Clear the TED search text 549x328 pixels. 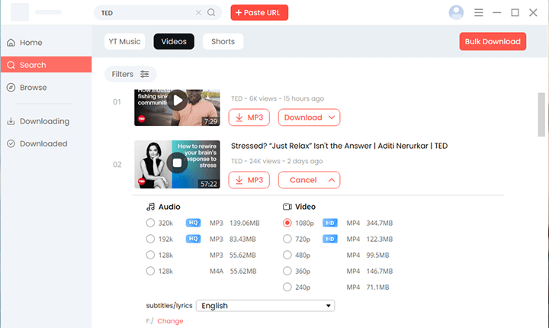pyautogui.click(x=198, y=13)
